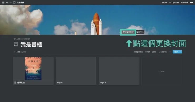Viewport: 195px width, 102px height.
Task: Click the document icon beside 沼澤女孩
Action: (x=15, y=82)
